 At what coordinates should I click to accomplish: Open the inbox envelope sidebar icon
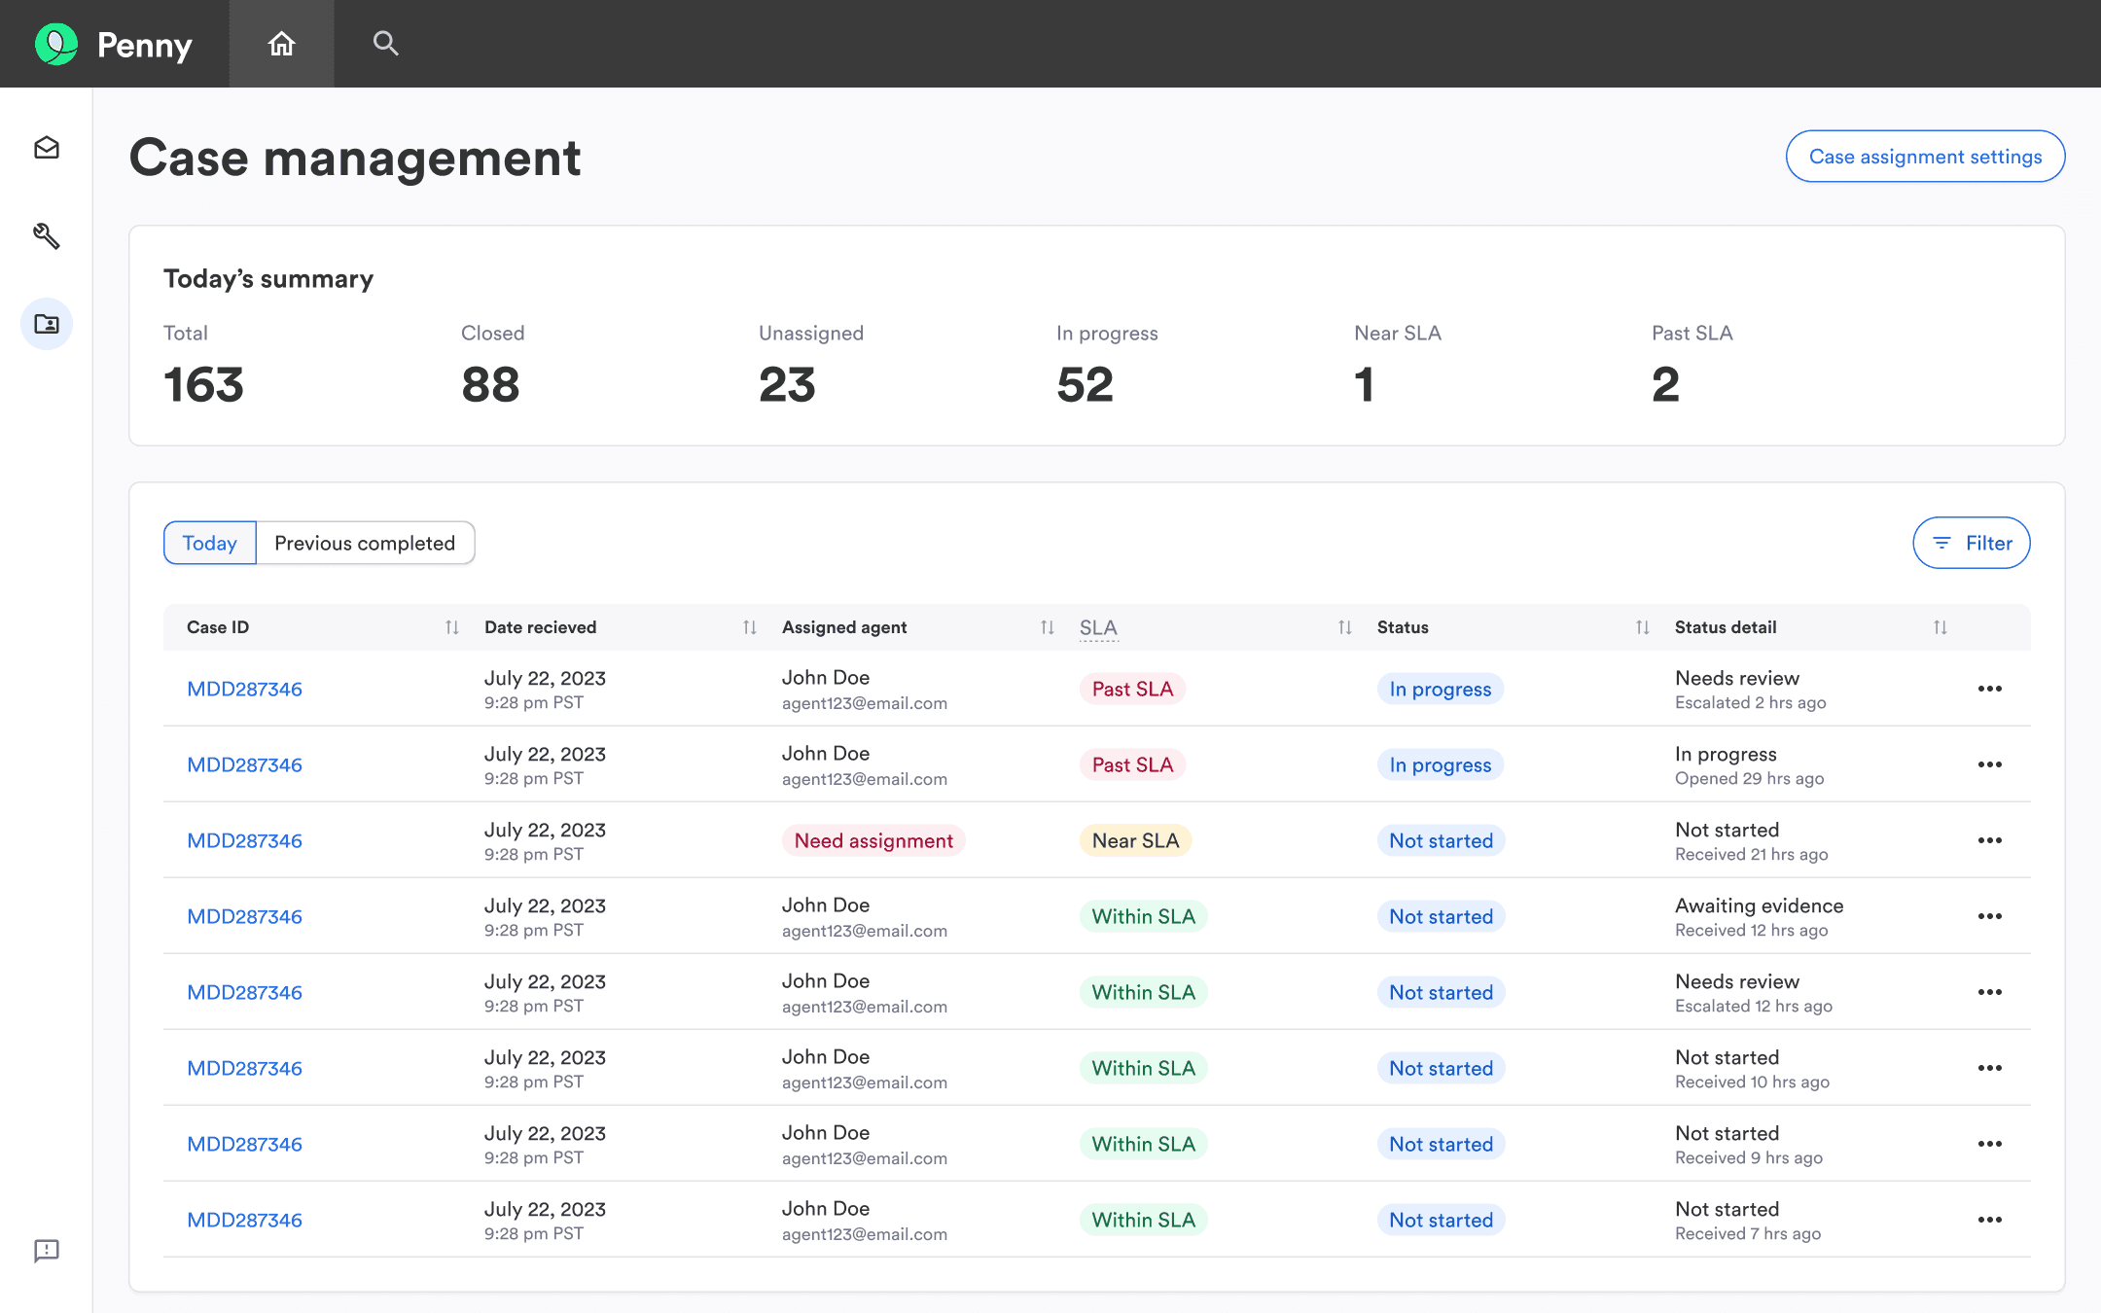(47, 148)
